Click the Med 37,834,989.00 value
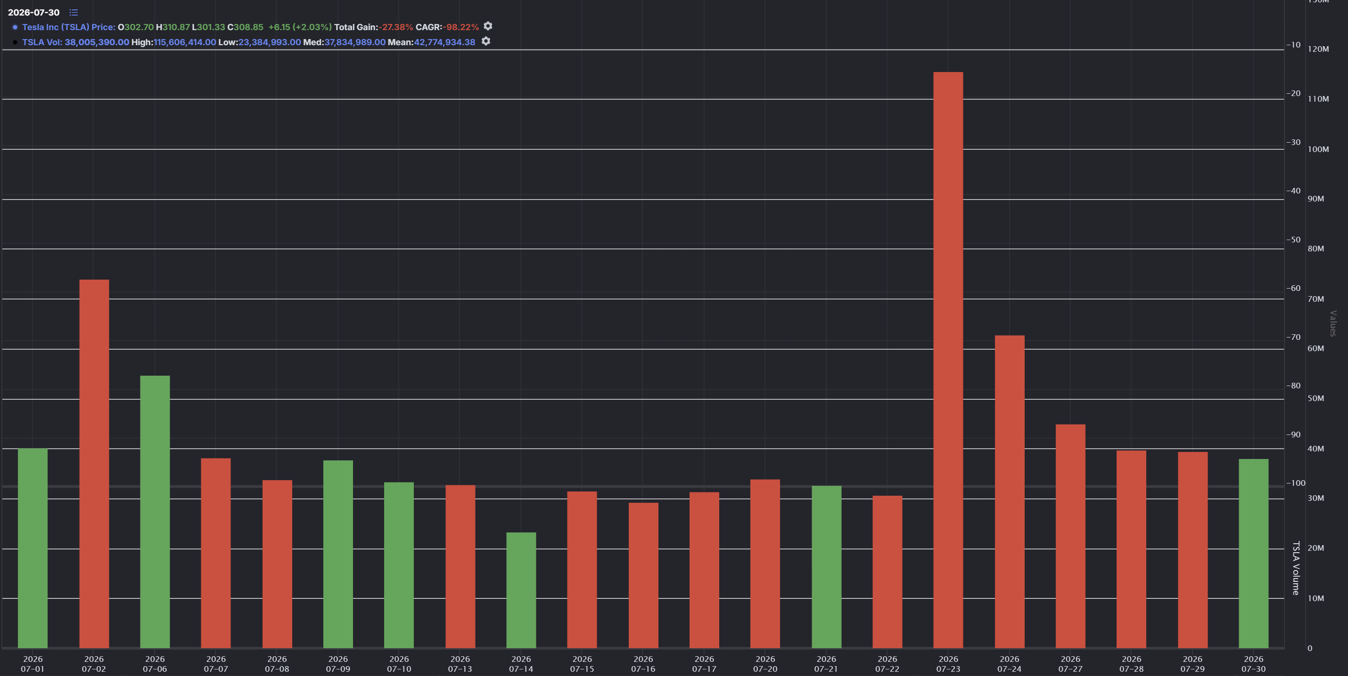1348x676 pixels. click(x=355, y=42)
